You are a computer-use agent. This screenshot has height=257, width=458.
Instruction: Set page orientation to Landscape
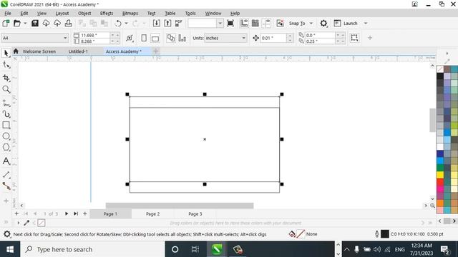155,38
